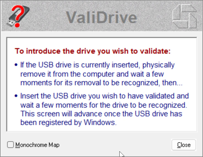Click the red question mark symbol
The image size is (203, 157).
(18, 16)
